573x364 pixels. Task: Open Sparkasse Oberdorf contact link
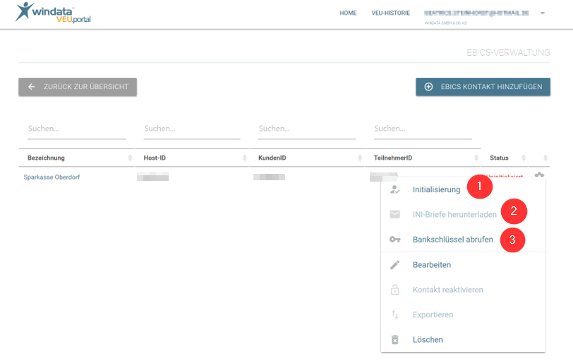[52, 177]
